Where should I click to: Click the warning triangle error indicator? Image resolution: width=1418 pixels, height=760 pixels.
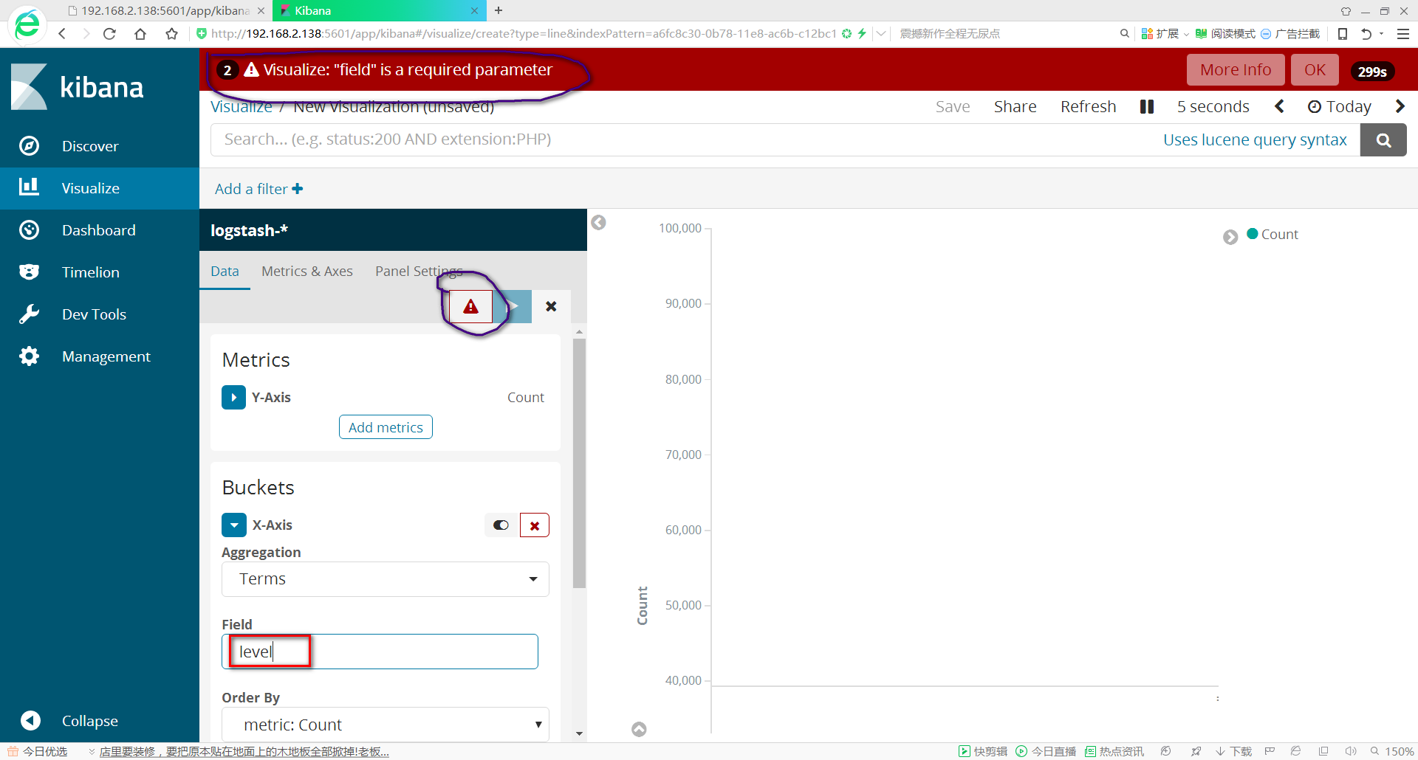click(x=470, y=306)
